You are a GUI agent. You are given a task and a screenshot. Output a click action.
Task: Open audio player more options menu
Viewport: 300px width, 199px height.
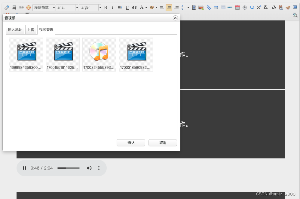click(x=99, y=168)
